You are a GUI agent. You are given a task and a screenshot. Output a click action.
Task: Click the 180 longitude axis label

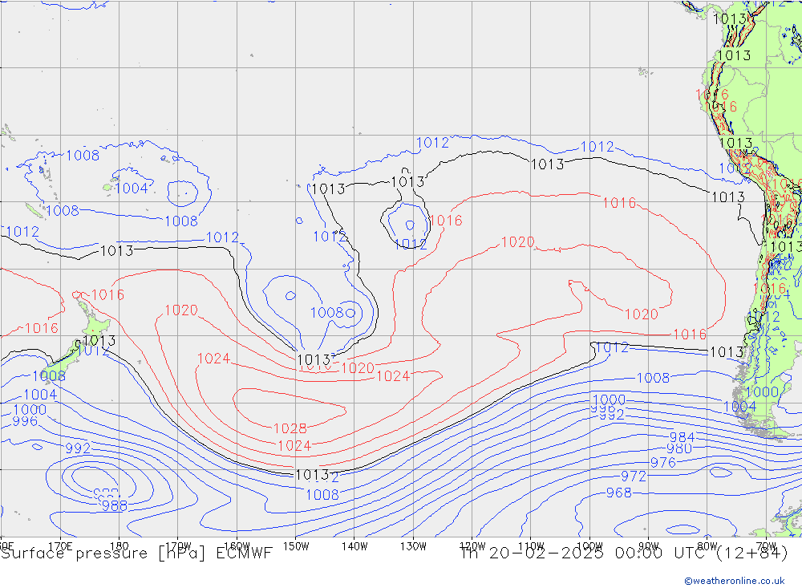point(119,546)
